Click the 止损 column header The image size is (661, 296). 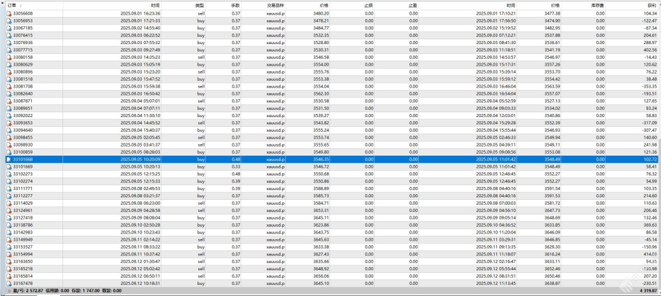368,5
